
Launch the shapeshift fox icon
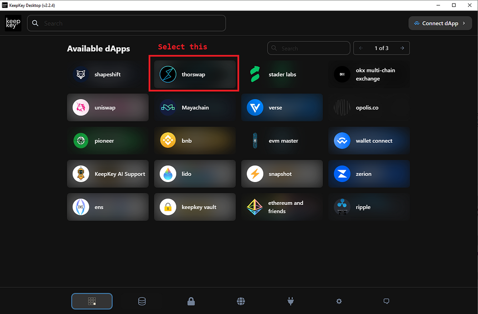point(81,74)
